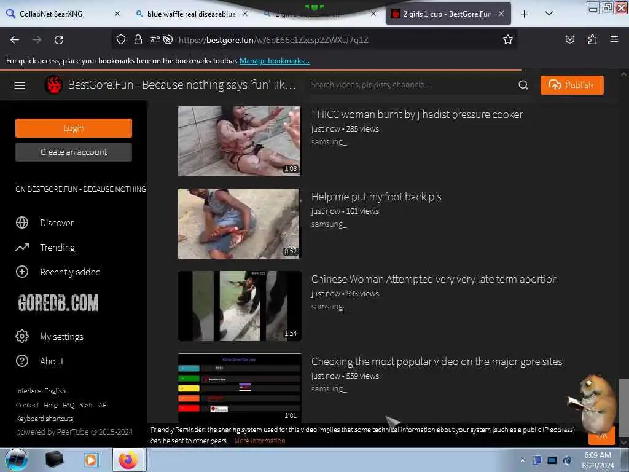The image size is (629, 472).
Task: Open the video thumbnail with 1:54 duration
Action: 240,306
